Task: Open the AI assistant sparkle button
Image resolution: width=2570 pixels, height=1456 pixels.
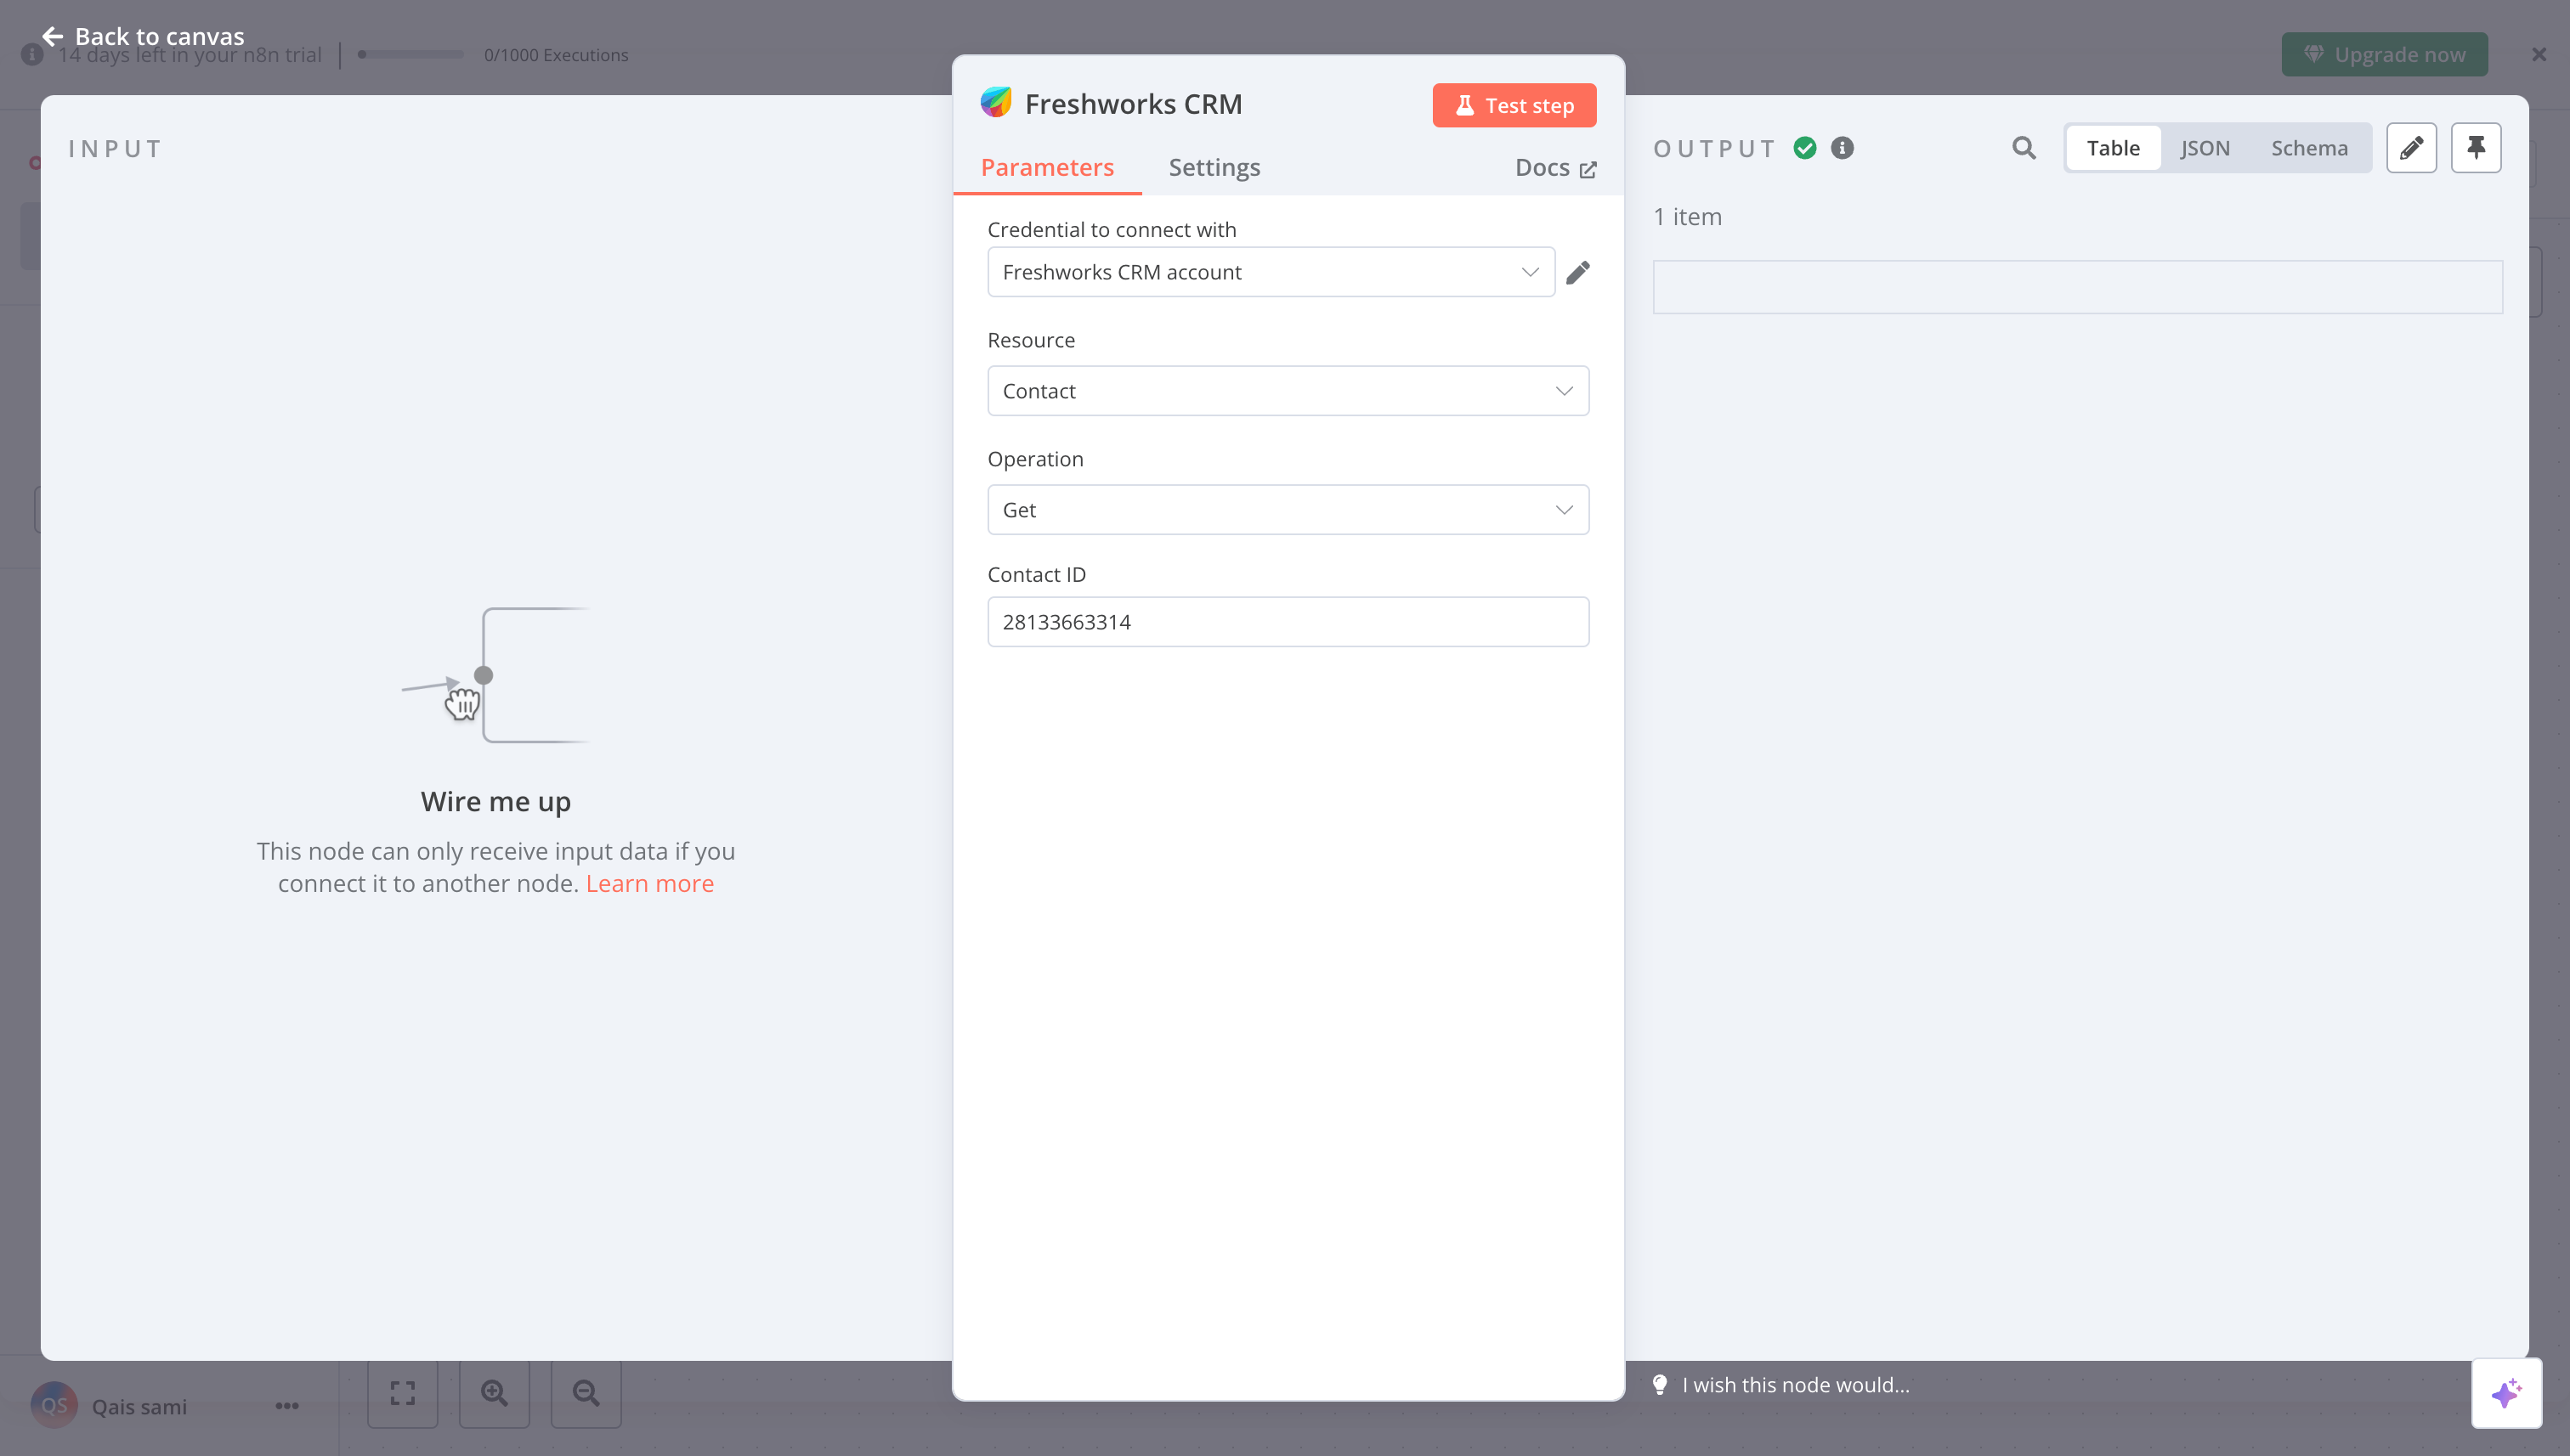Action: coord(2505,1392)
